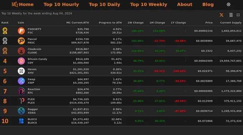Sort by 1W Change column header
Screen dimensions: 243x135
click(x=135, y=22)
